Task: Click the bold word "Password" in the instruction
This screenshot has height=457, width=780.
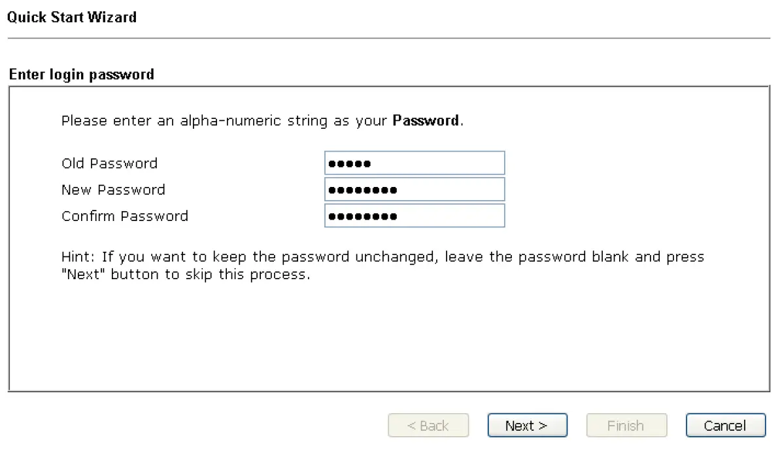Action: [425, 121]
